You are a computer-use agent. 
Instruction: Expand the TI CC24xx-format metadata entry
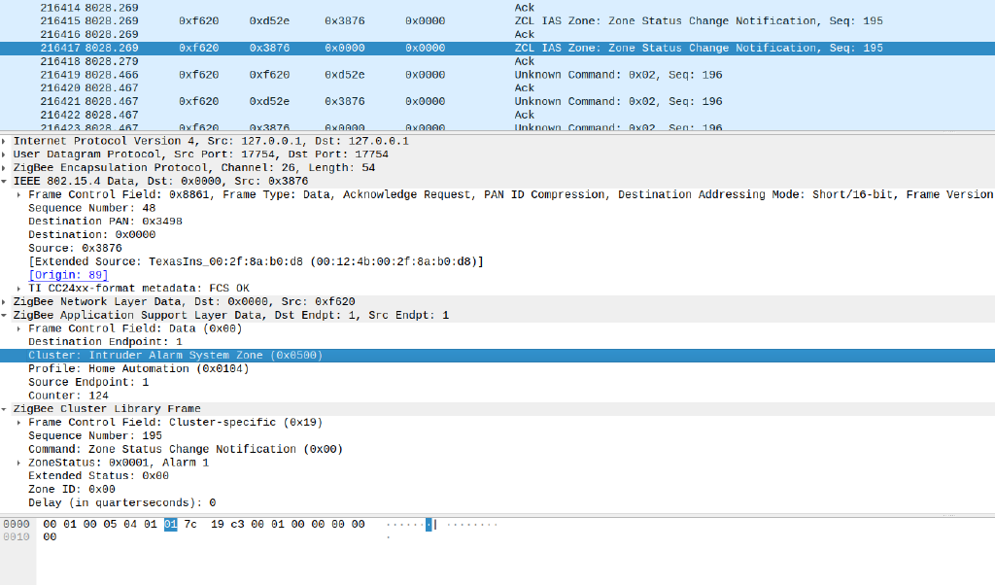(19, 288)
